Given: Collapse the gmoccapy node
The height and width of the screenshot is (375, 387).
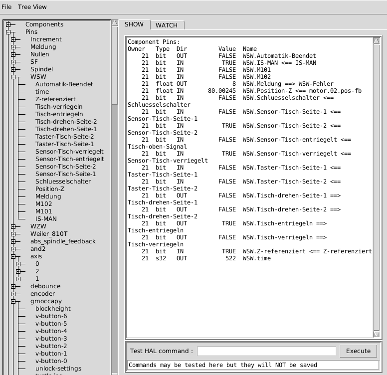Looking at the screenshot, I should click(13, 301).
